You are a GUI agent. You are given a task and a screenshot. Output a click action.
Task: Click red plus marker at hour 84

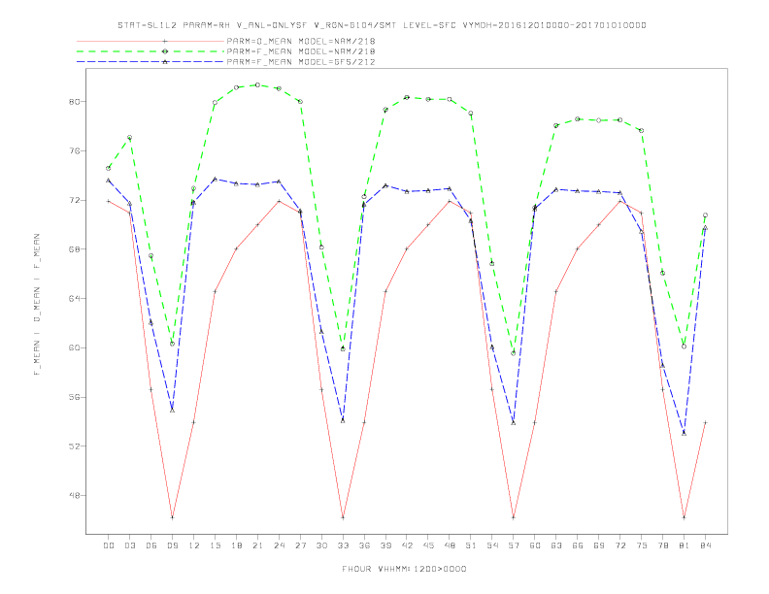click(x=705, y=422)
